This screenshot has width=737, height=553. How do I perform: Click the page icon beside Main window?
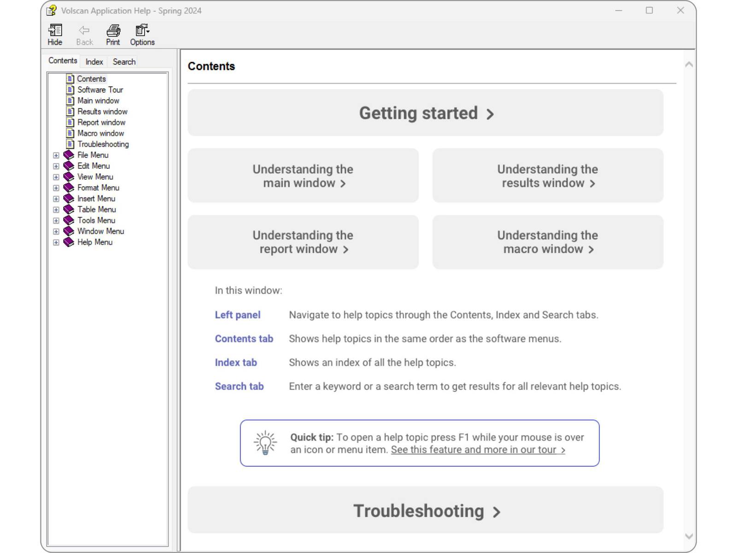tap(70, 100)
